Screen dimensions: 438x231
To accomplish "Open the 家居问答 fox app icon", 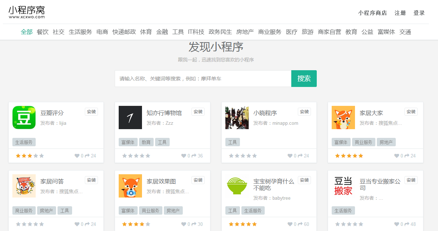I will pos(24,186).
